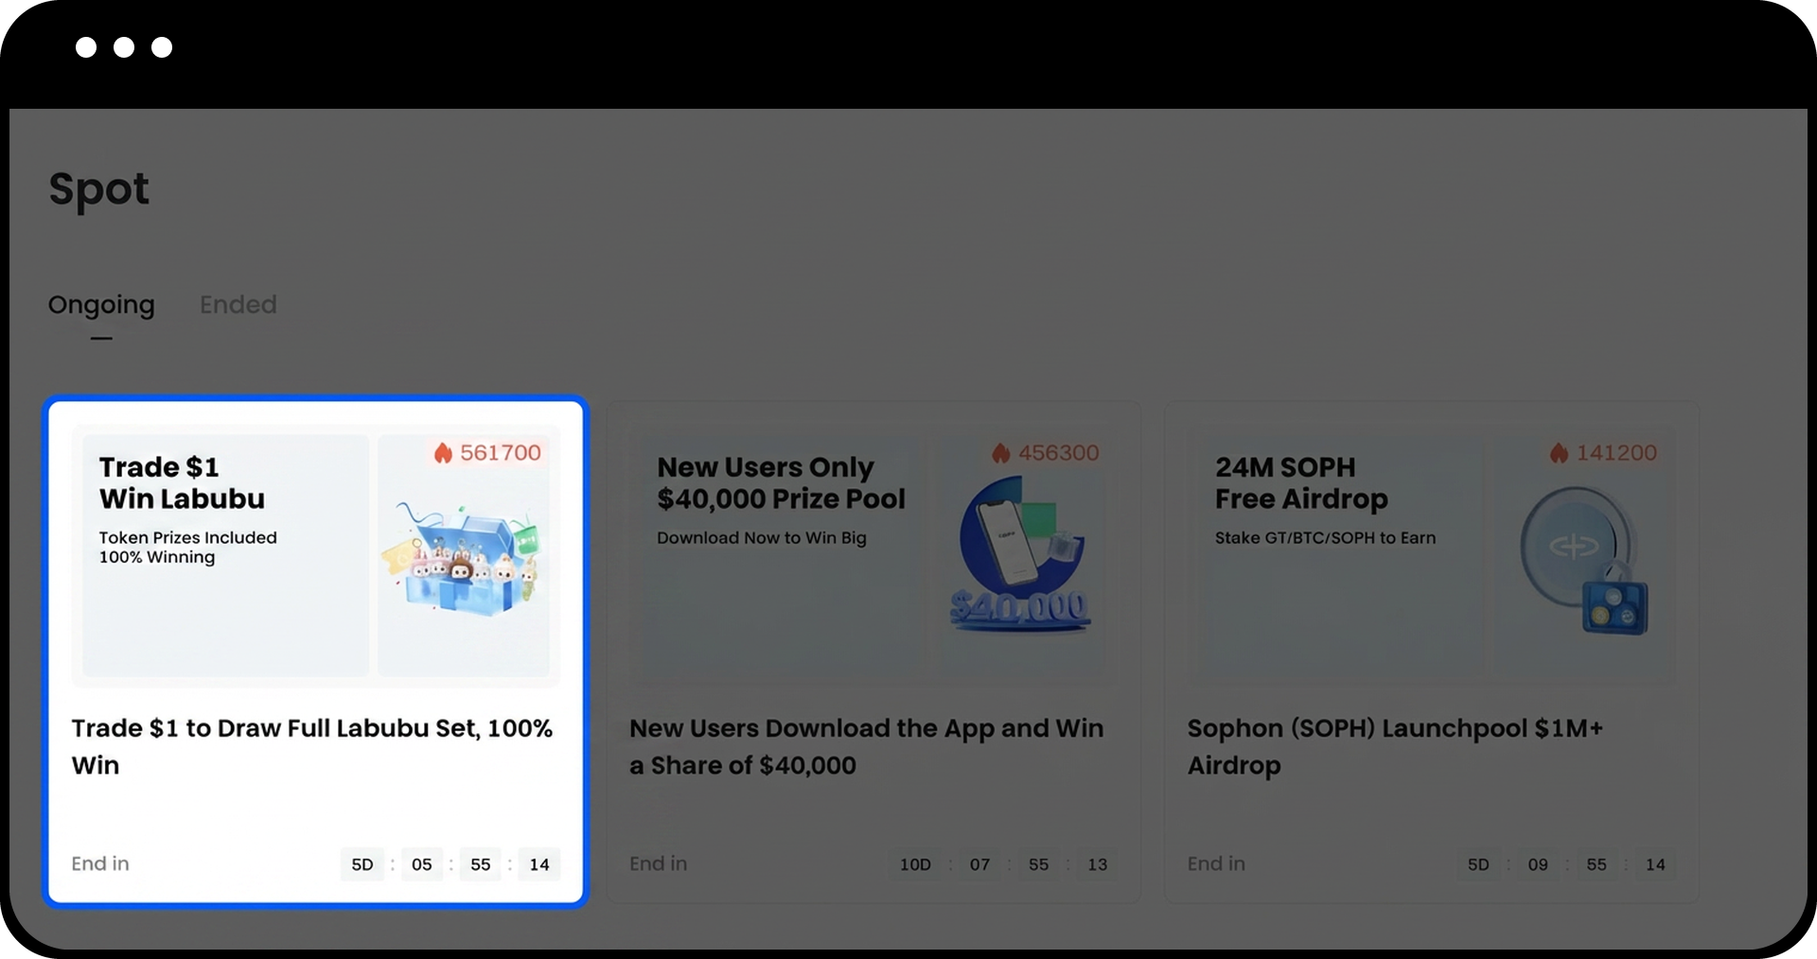Click the flame icon beside 561700

click(x=443, y=453)
